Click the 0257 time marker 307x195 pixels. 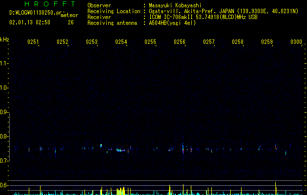(209, 42)
